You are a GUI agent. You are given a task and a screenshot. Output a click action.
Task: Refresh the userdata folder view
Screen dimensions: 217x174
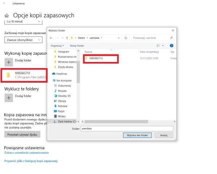tap(125, 38)
